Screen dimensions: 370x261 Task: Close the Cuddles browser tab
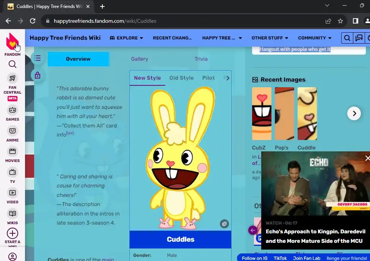pyautogui.click(x=88, y=6)
